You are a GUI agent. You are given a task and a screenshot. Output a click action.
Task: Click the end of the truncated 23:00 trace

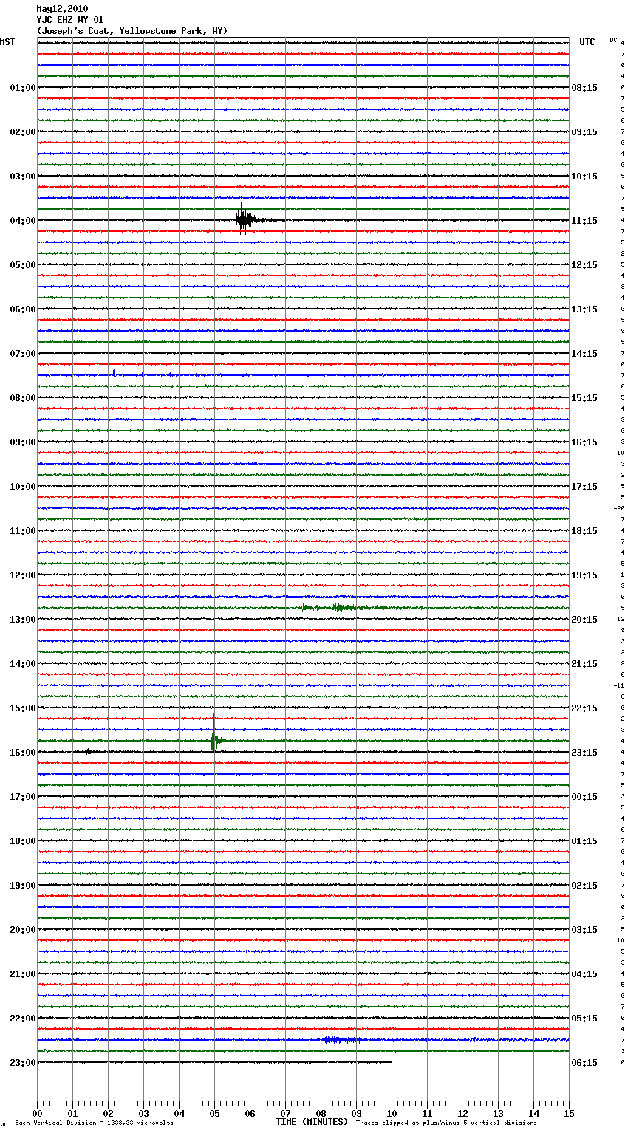pyautogui.click(x=391, y=1062)
